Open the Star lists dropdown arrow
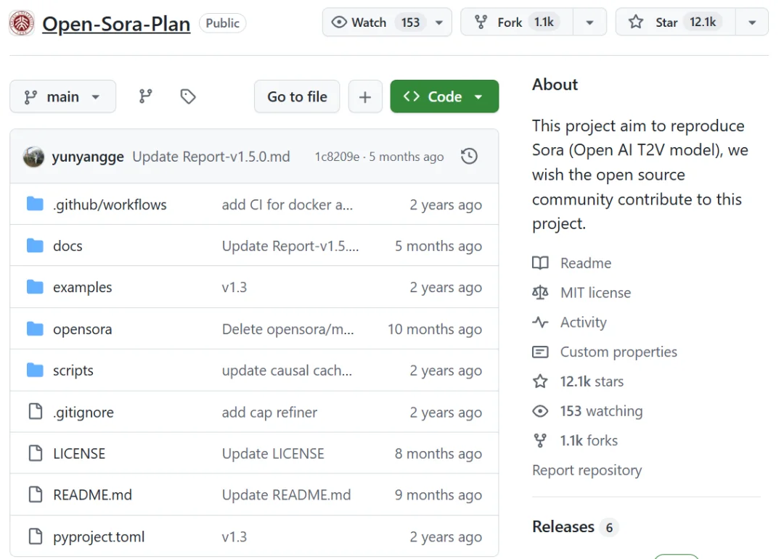Viewport: 784px width, 559px height. tap(752, 22)
